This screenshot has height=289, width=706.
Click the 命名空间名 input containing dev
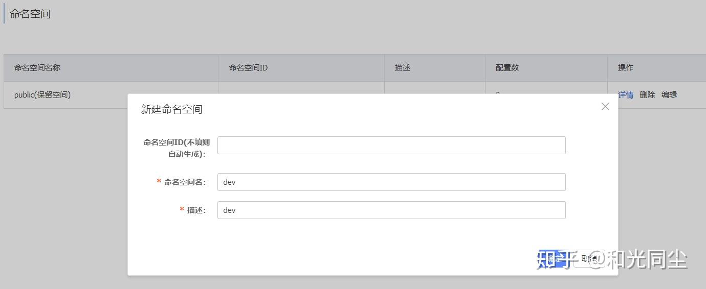click(x=391, y=182)
